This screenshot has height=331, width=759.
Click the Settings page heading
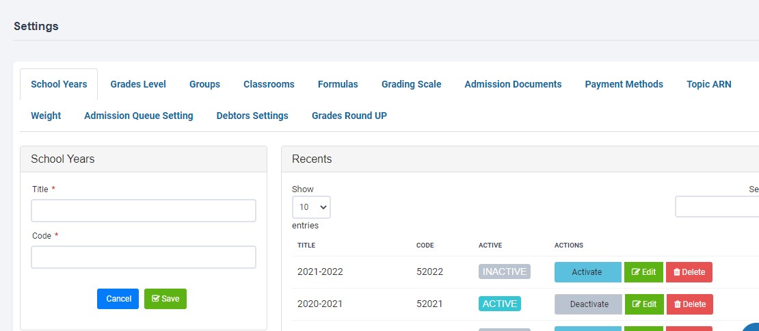click(x=36, y=26)
